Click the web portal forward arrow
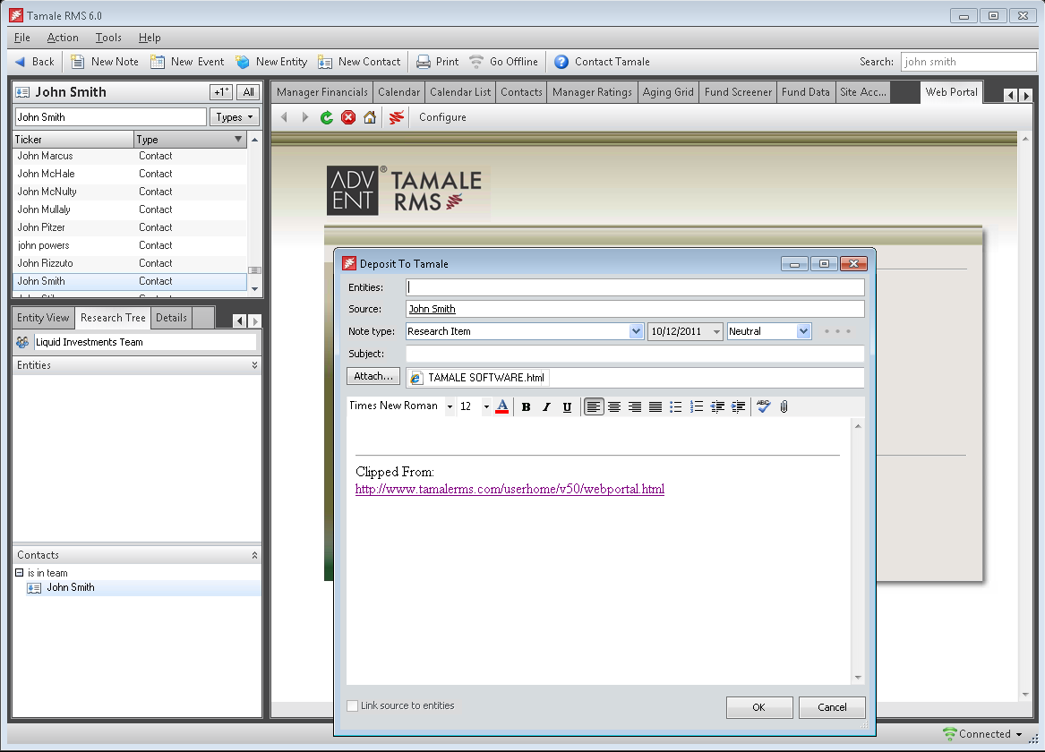Screen dimensions: 1045x752 (305, 117)
